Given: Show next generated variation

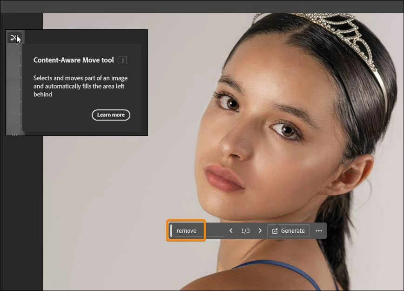Looking at the screenshot, I should 260,230.
